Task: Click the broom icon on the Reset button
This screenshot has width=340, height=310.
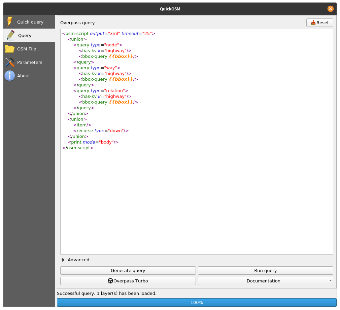Action: tap(314, 23)
